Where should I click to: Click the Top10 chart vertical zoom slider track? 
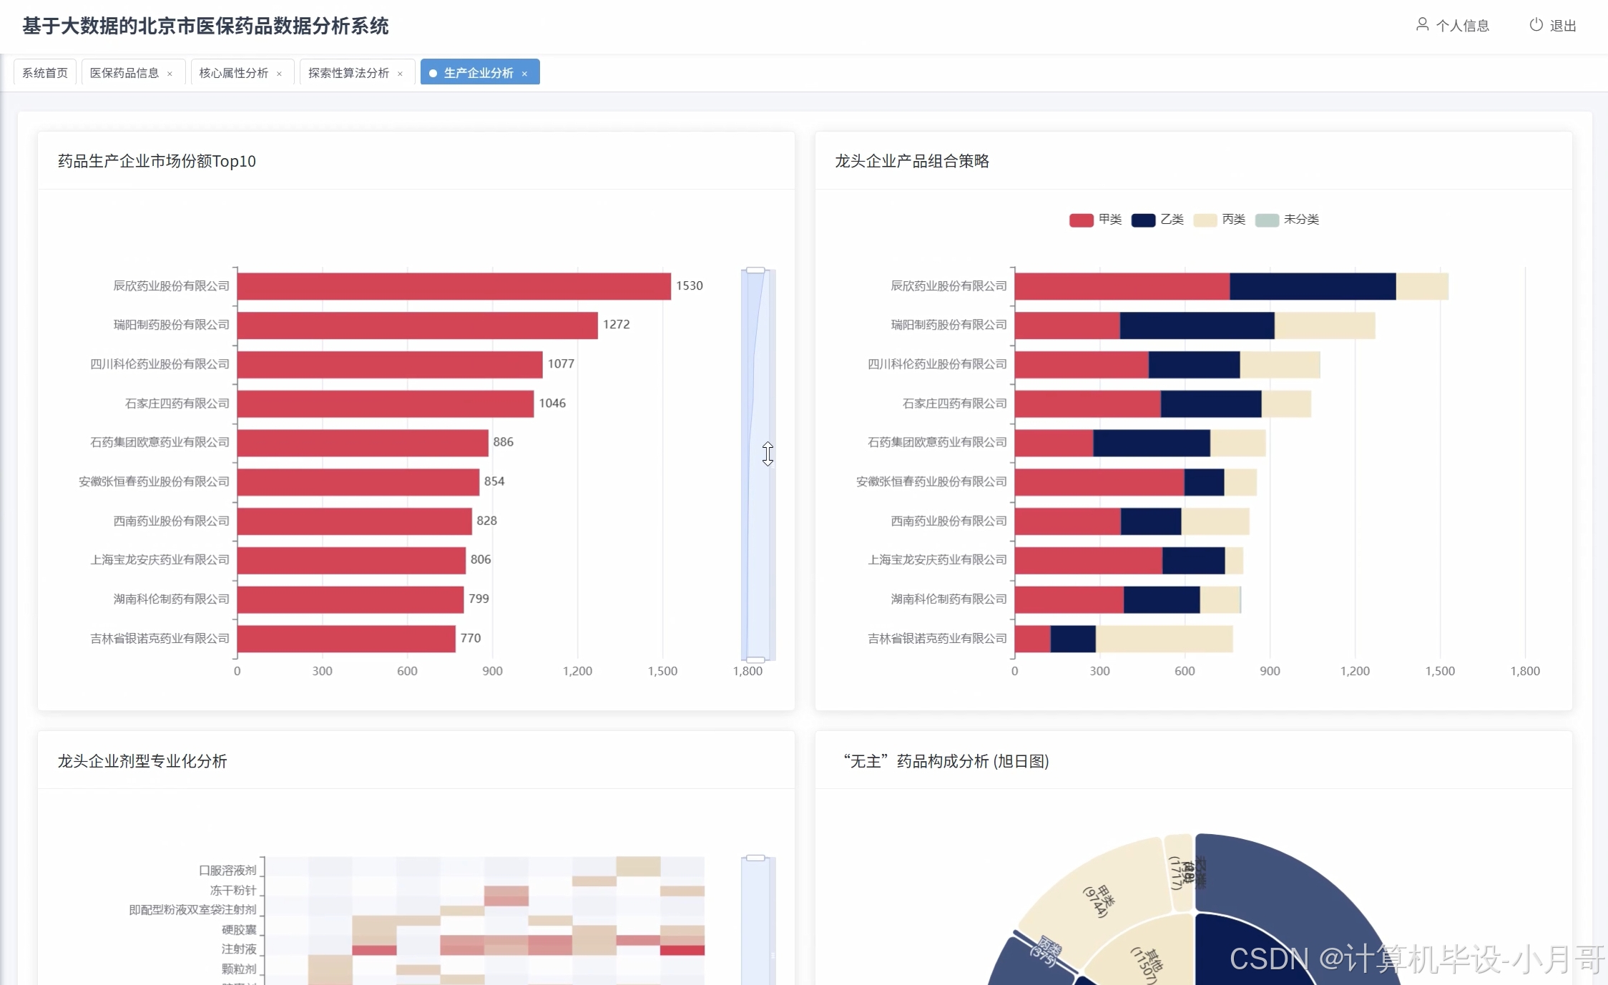(x=758, y=465)
